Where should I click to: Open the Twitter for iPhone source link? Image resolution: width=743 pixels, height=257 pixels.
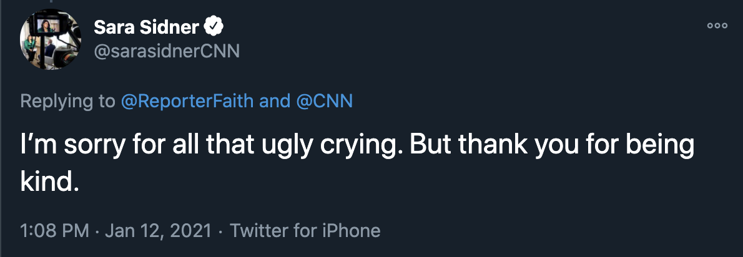tap(305, 231)
